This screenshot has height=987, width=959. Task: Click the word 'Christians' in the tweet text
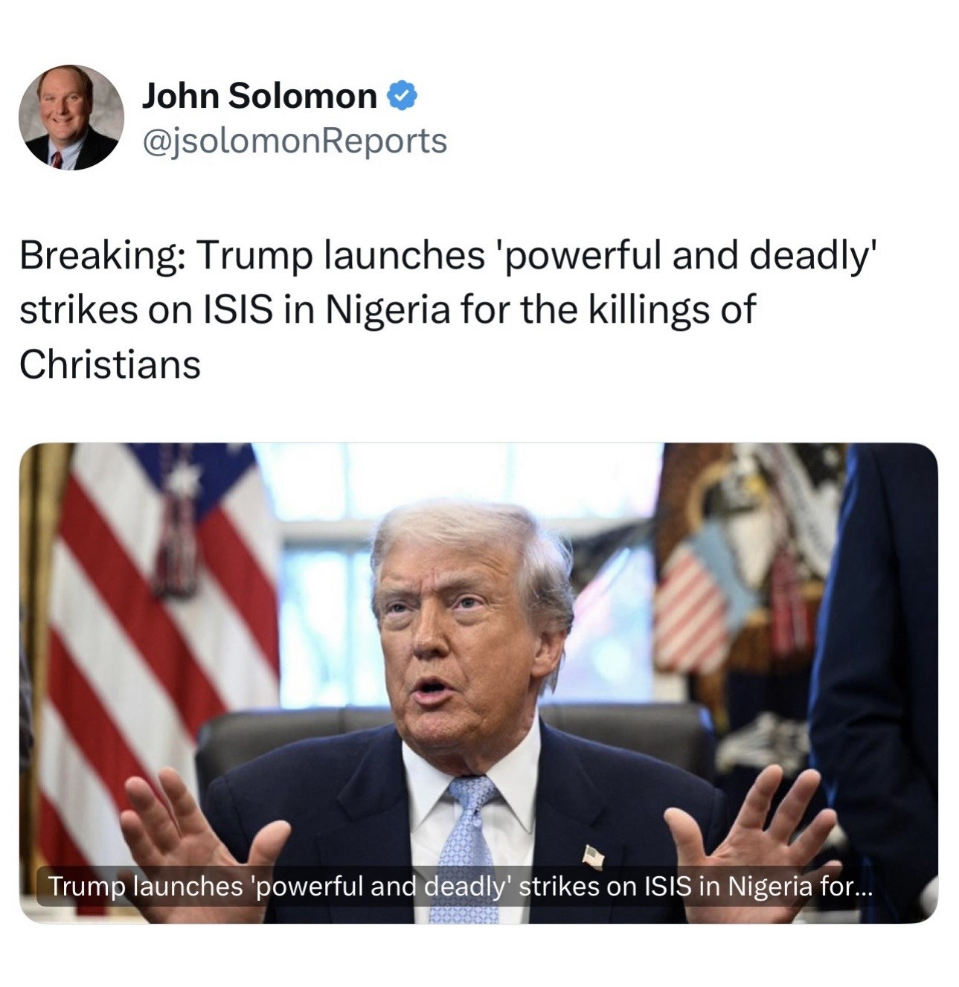(x=109, y=365)
